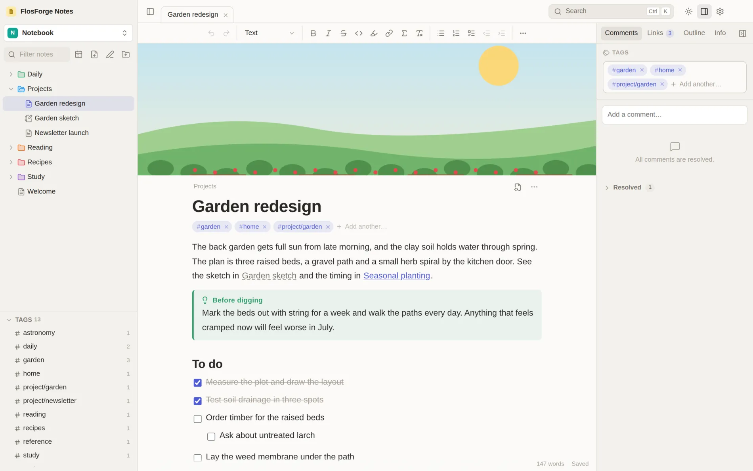
Task: Check 'Order timber for the raised beds'
Action: (x=197, y=419)
